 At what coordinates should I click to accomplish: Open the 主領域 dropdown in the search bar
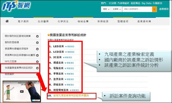click(x=116, y=9)
